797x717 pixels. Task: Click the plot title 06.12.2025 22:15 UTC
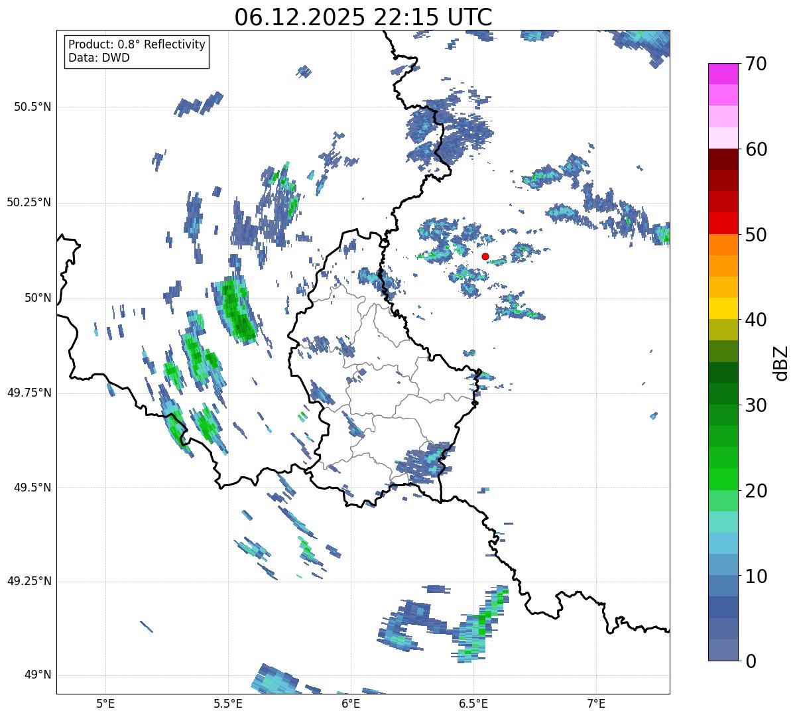coord(363,17)
